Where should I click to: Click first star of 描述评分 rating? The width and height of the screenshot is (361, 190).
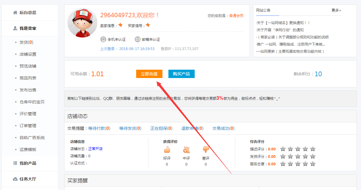[283, 149]
